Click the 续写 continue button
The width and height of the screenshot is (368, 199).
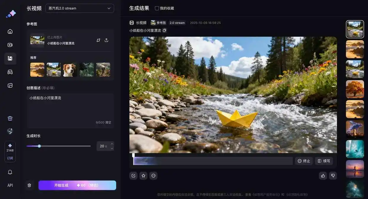[324, 161]
